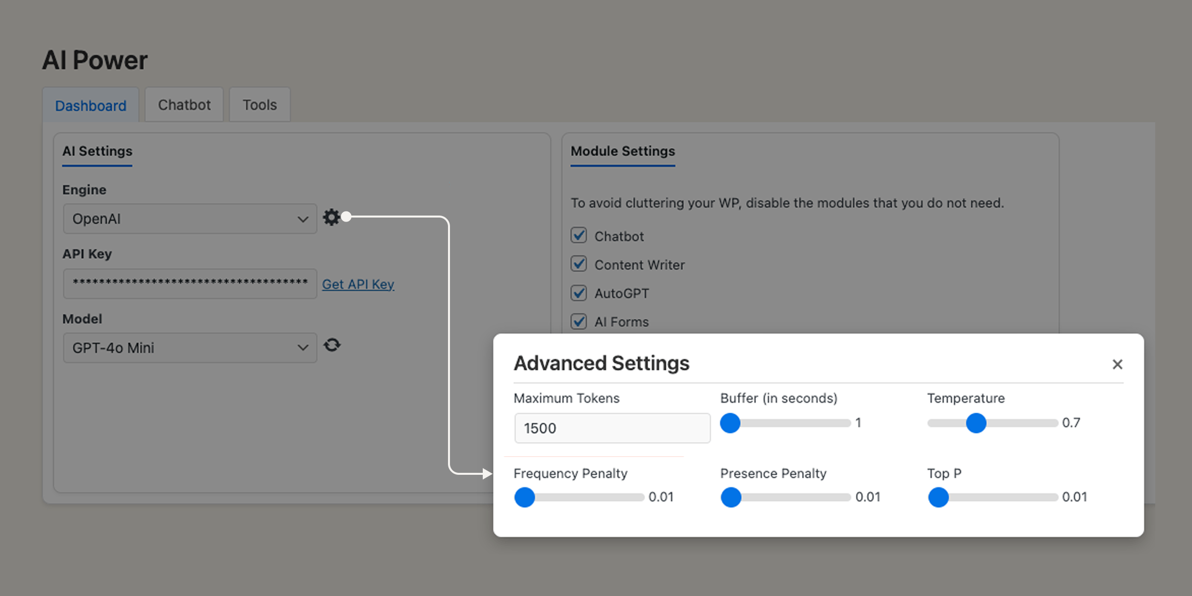Image resolution: width=1192 pixels, height=596 pixels.
Task: Click the Frequency Penalty slider handle
Action: coord(524,497)
